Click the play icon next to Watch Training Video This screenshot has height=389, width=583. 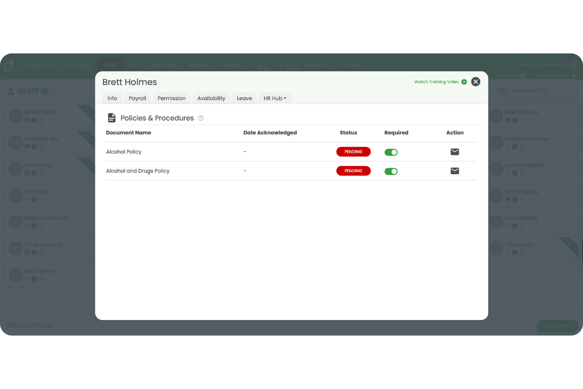point(465,82)
